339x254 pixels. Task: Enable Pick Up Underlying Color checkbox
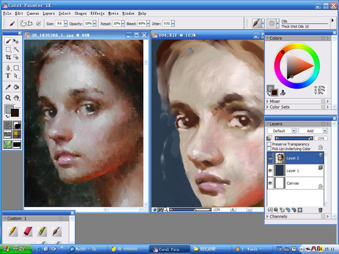pyautogui.click(x=269, y=148)
